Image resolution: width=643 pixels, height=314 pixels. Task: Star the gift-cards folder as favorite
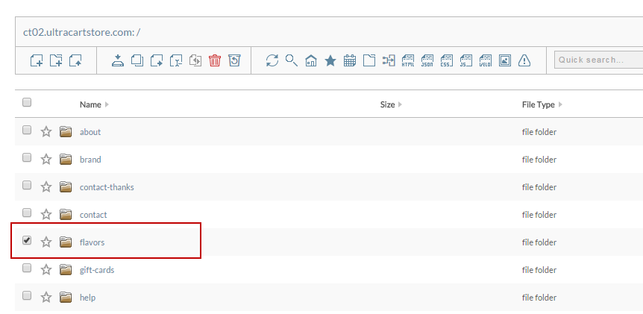pos(46,270)
